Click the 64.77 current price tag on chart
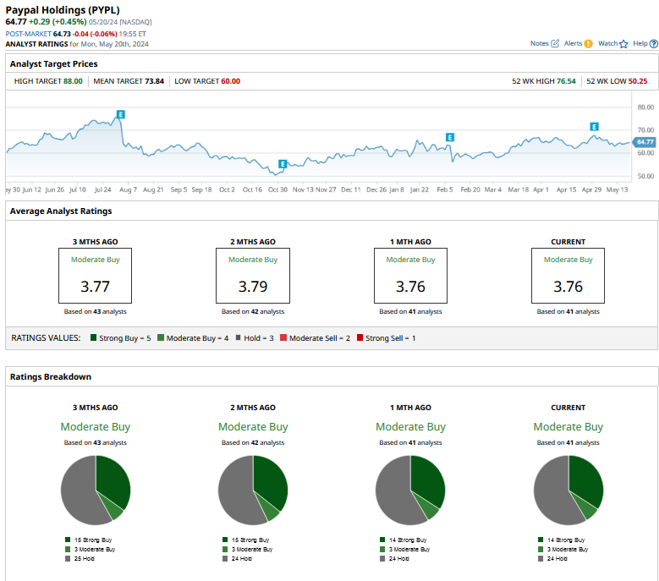The width and height of the screenshot is (659, 581). coord(645,142)
